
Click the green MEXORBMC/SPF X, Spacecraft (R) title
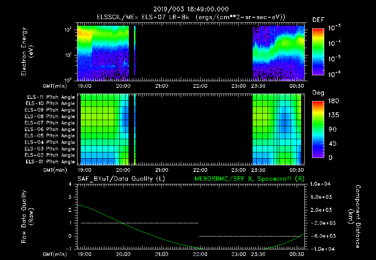[249, 179]
